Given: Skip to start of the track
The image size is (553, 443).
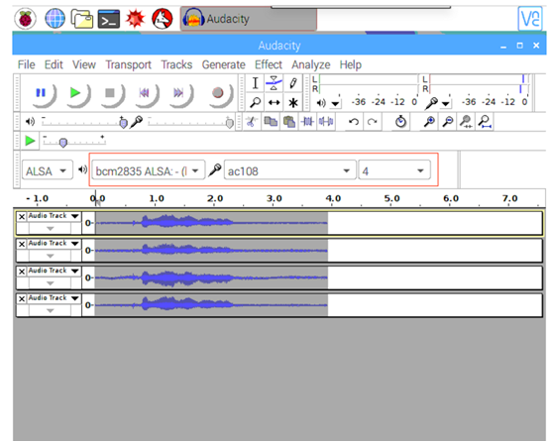Looking at the screenshot, I should pyautogui.click(x=144, y=93).
